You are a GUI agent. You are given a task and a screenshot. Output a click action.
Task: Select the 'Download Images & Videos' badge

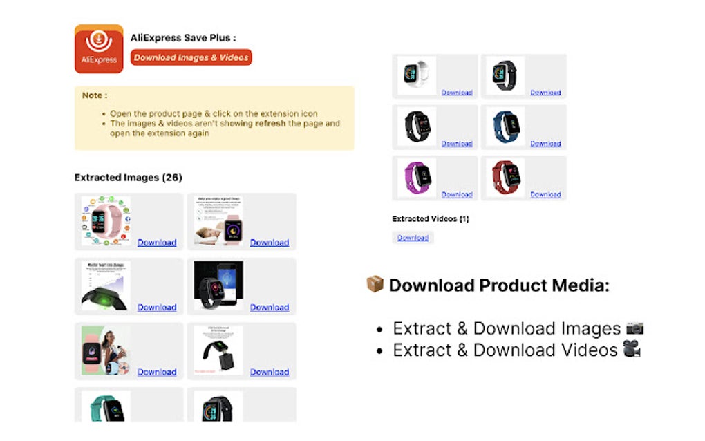click(191, 57)
